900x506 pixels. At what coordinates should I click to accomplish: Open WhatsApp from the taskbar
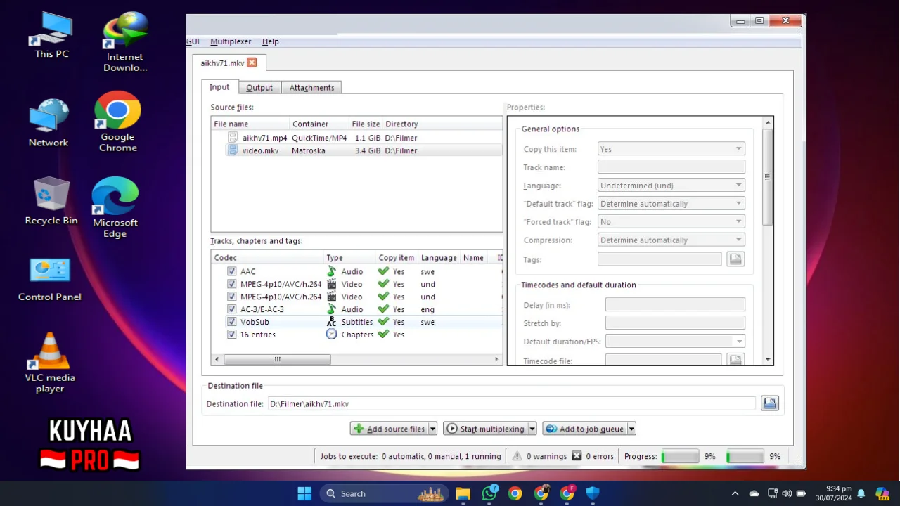(489, 493)
